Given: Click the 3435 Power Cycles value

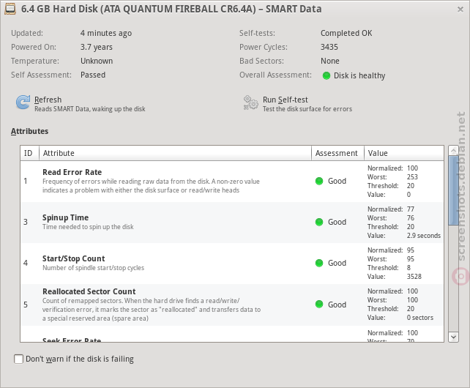Looking at the screenshot, I should coord(329,47).
